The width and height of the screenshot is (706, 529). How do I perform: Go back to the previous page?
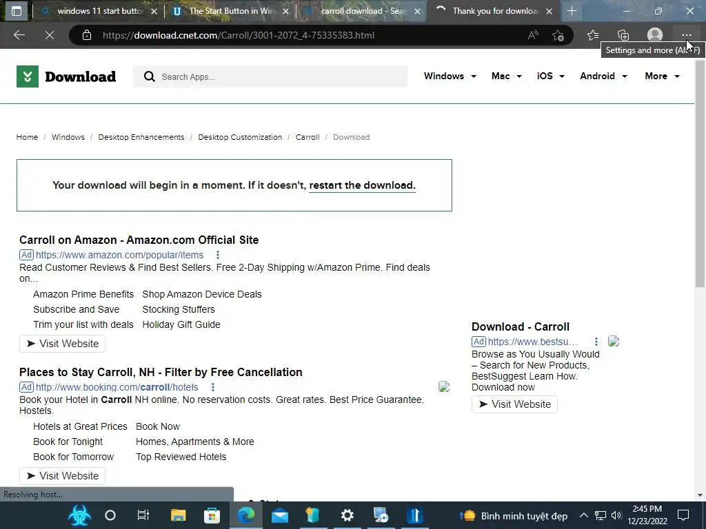click(19, 35)
